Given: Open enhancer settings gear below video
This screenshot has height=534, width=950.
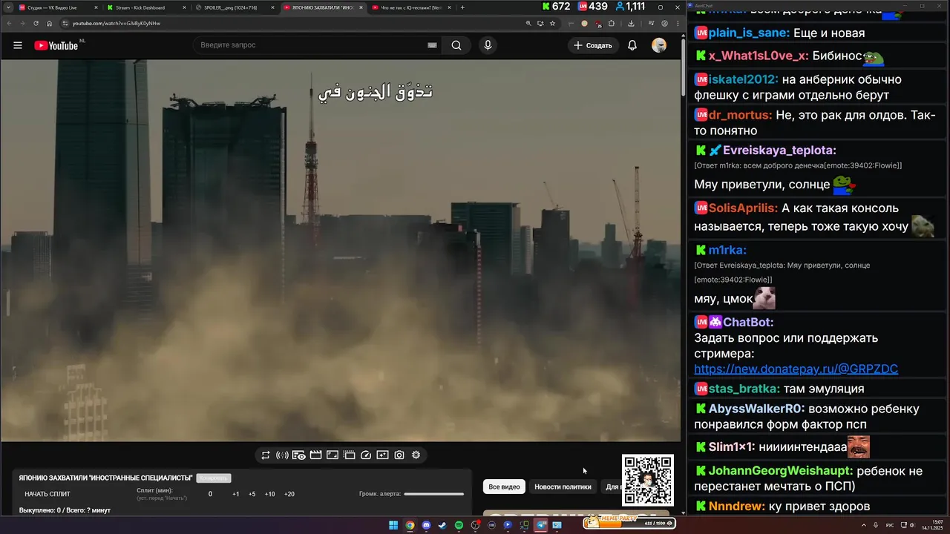Looking at the screenshot, I should pyautogui.click(x=416, y=455).
